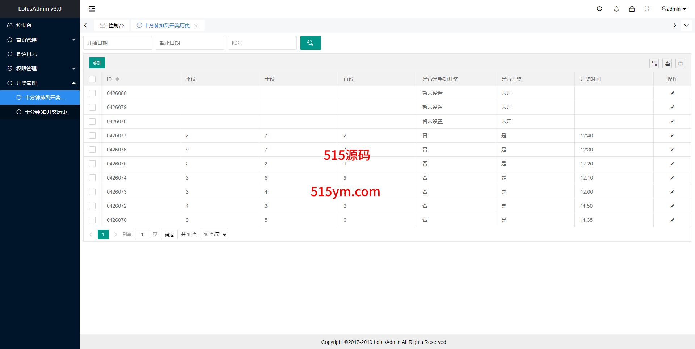
Task: Open 十分钟3D开奖历史 in the sidebar
Action: (46, 112)
